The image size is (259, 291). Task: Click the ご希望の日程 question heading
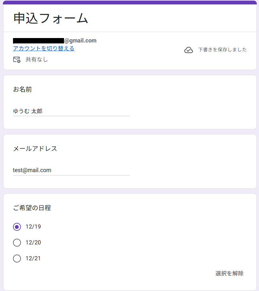pyautogui.click(x=32, y=208)
